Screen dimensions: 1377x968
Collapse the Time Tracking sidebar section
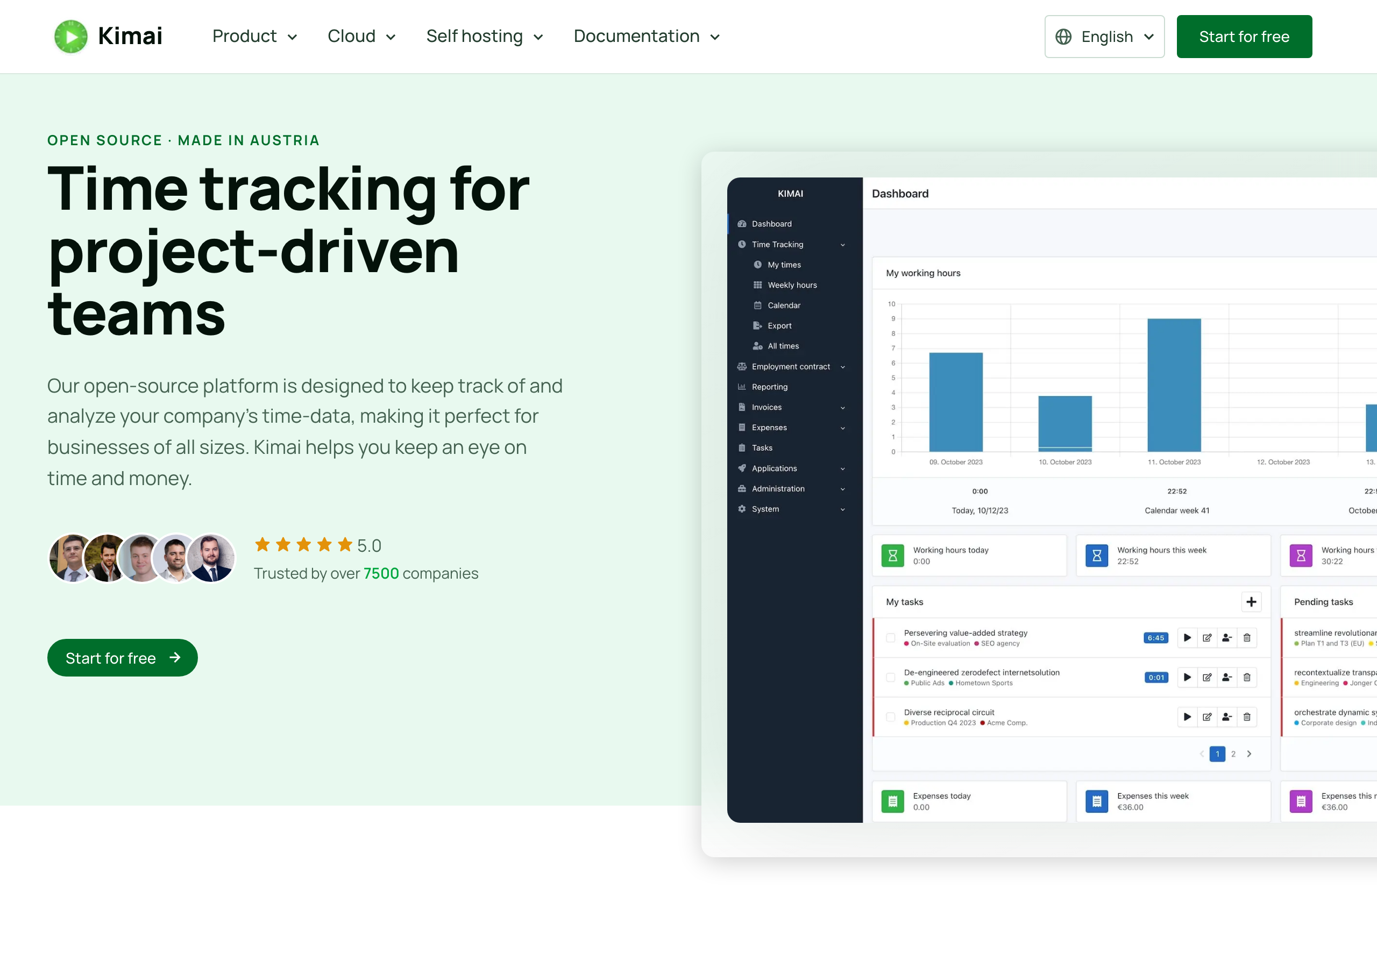[x=791, y=244]
